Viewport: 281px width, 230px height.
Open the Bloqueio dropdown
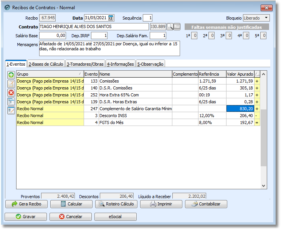click(x=266, y=18)
